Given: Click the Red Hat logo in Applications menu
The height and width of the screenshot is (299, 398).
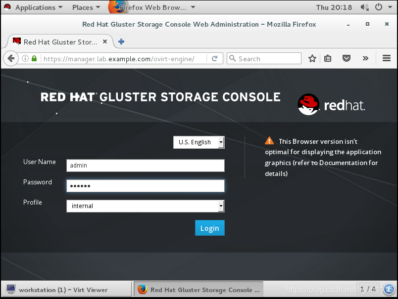Looking at the screenshot, I should 7,7.
